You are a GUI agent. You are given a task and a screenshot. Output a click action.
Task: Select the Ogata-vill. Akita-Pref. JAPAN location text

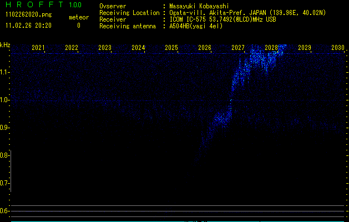tap(247, 13)
